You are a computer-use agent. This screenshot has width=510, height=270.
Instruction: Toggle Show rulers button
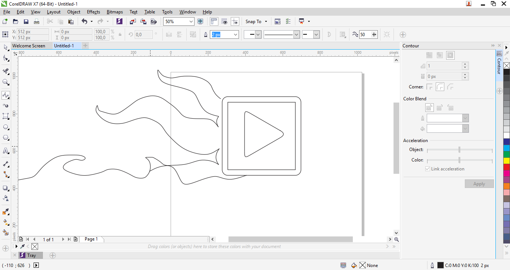click(214, 22)
